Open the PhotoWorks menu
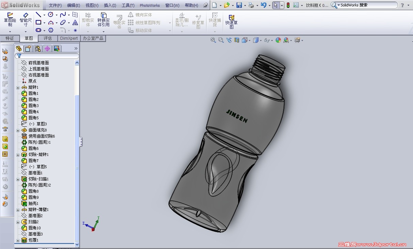The width and height of the screenshot is (413, 249). 150,5
